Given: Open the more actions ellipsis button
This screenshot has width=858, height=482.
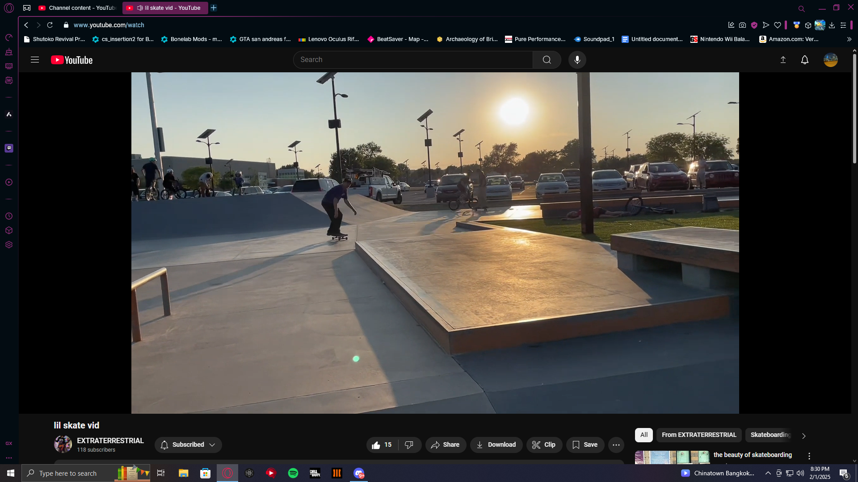Looking at the screenshot, I should click(x=616, y=445).
